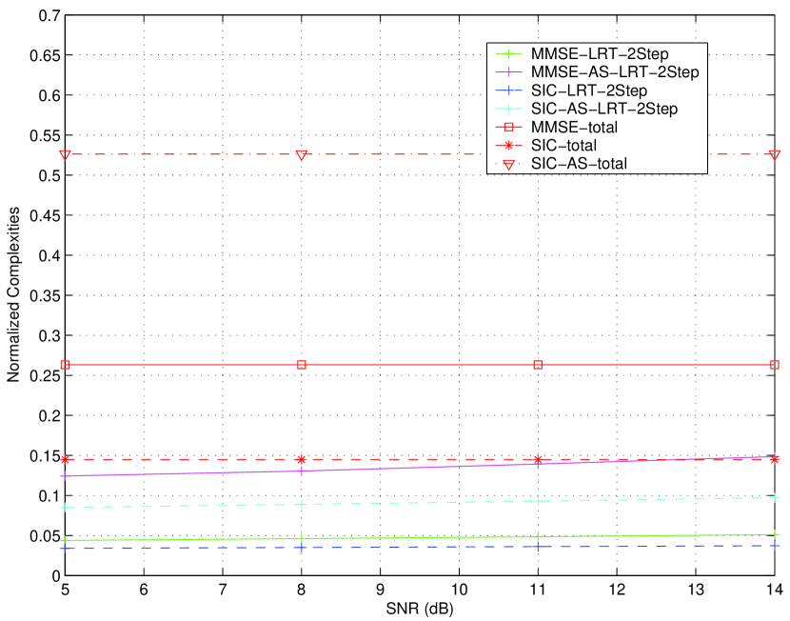Click the MMSE-LRT-2Step legend entry

pos(582,54)
